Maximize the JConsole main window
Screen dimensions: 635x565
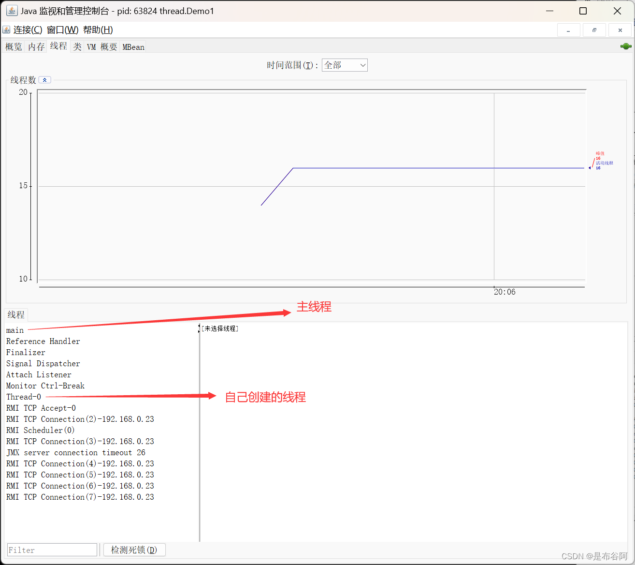[x=583, y=11]
